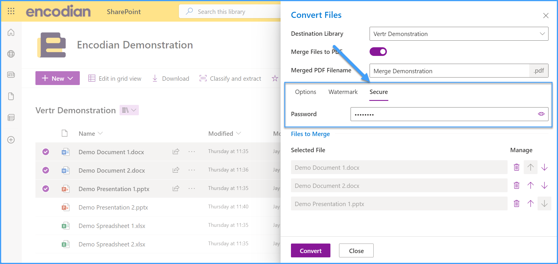Open the news feed icon in sidebar

click(x=11, y=75)
